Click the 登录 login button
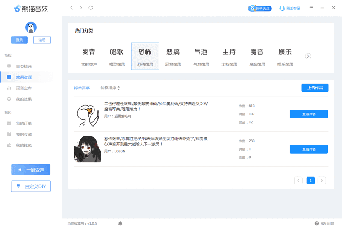The height and width of the screenshot is (228, 342). [x=19, y=40]
